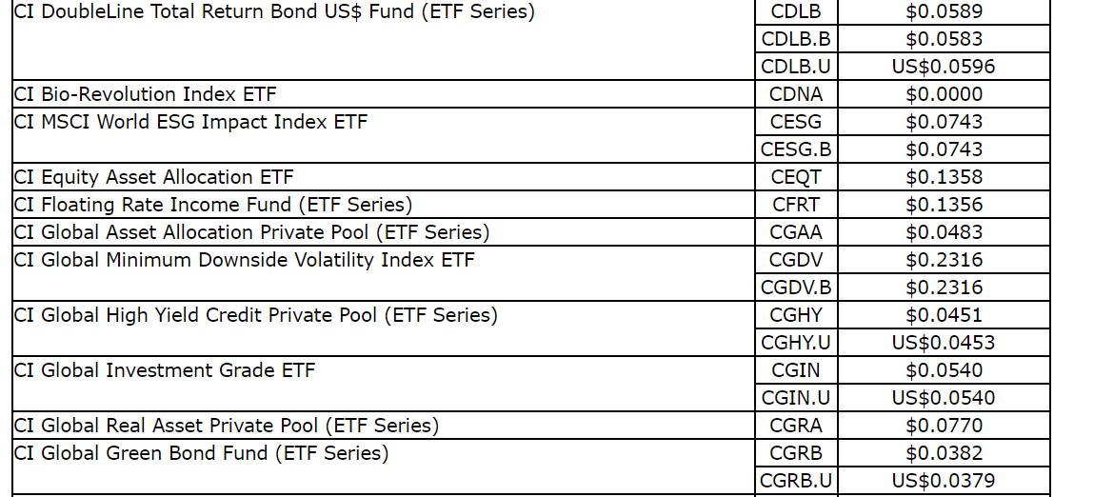1094x497 pixels.
Task: Click CI Global Minimum Downside Volatility Index ETF
Action: pos(244,260)
